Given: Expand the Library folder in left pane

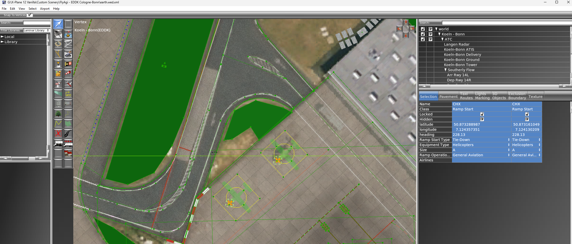Looking at the screenshot, I should (2, 42).
